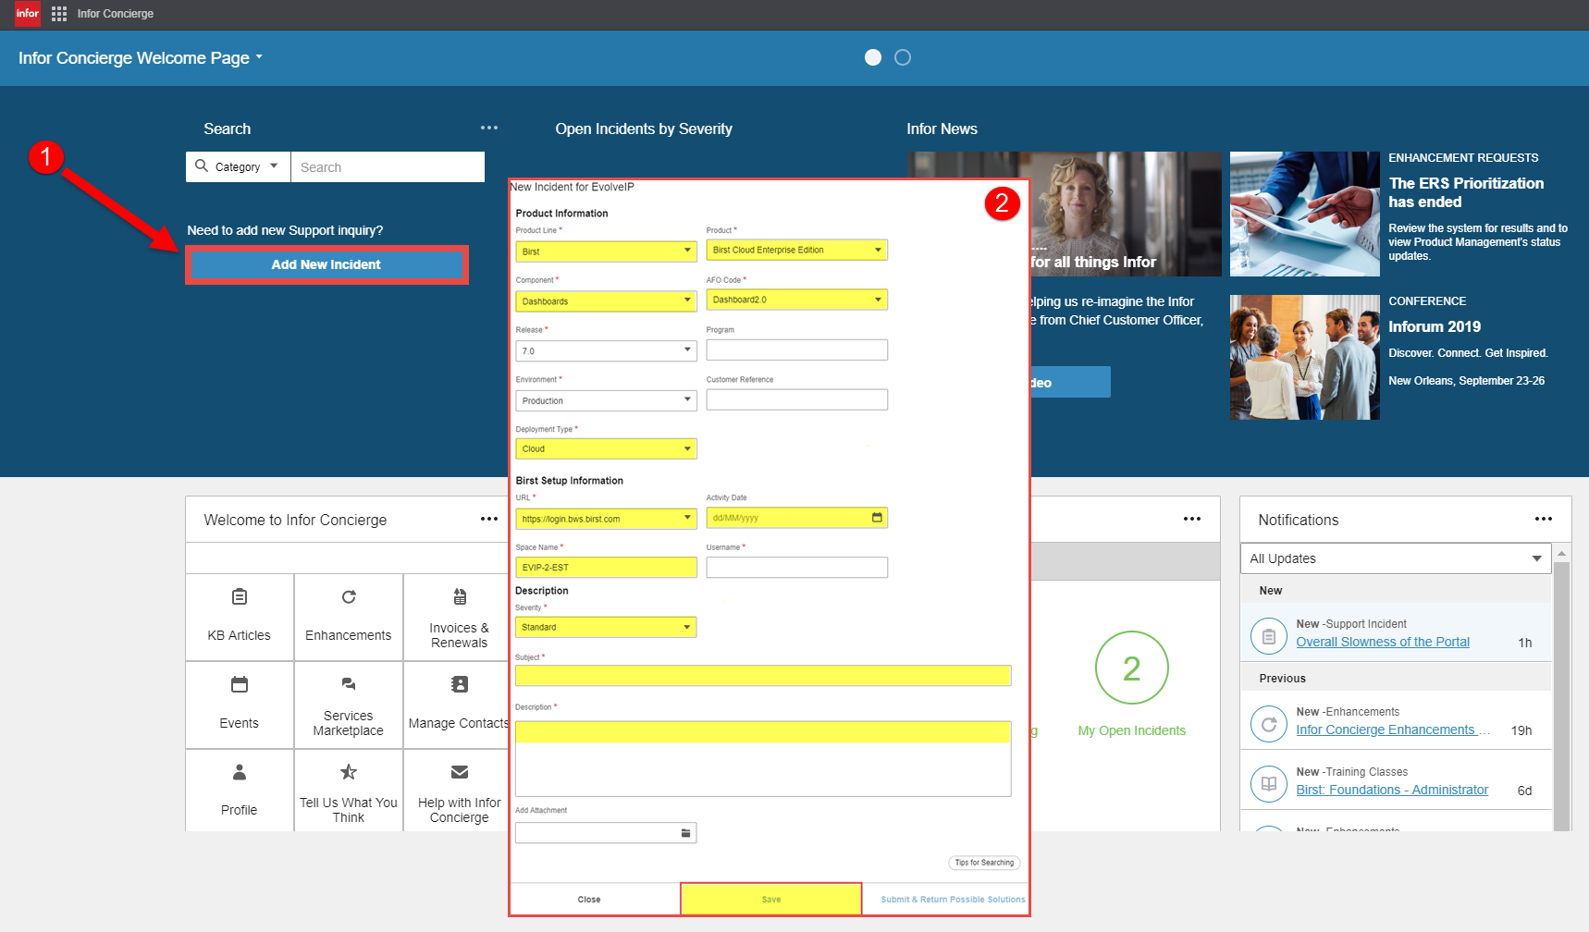Click the Subject input field
The height and width of the screenshot is (932, 1589).
[x=762, y=676]
